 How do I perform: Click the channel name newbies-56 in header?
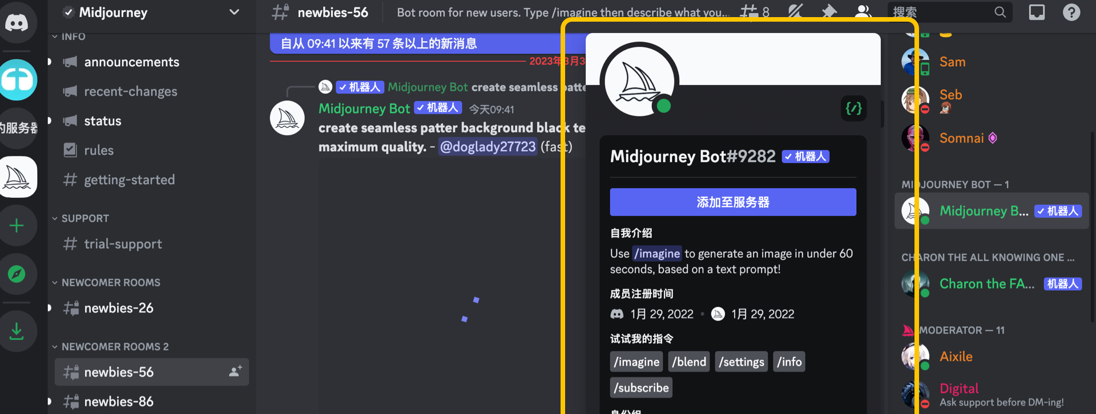(332, 12)
